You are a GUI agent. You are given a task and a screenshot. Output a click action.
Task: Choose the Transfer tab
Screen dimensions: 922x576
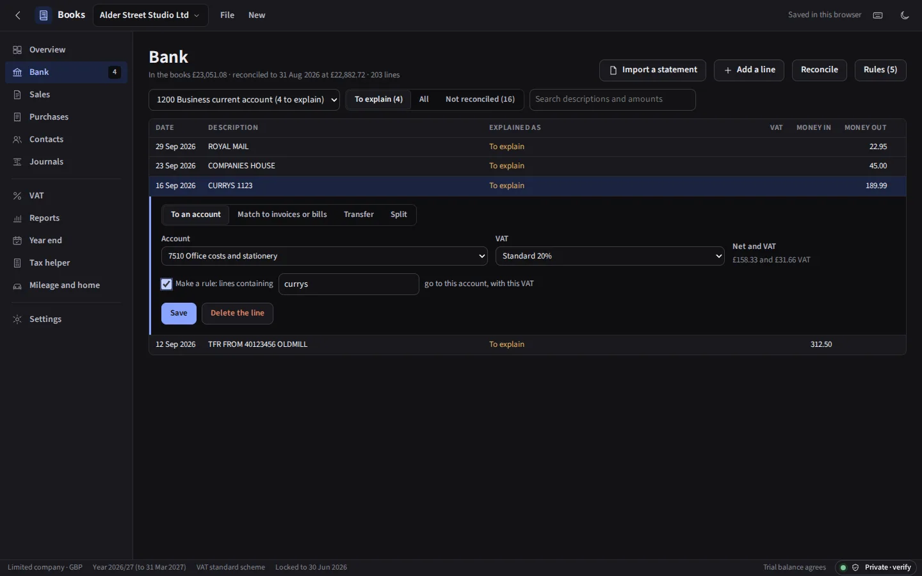click(x=359, y=214)
